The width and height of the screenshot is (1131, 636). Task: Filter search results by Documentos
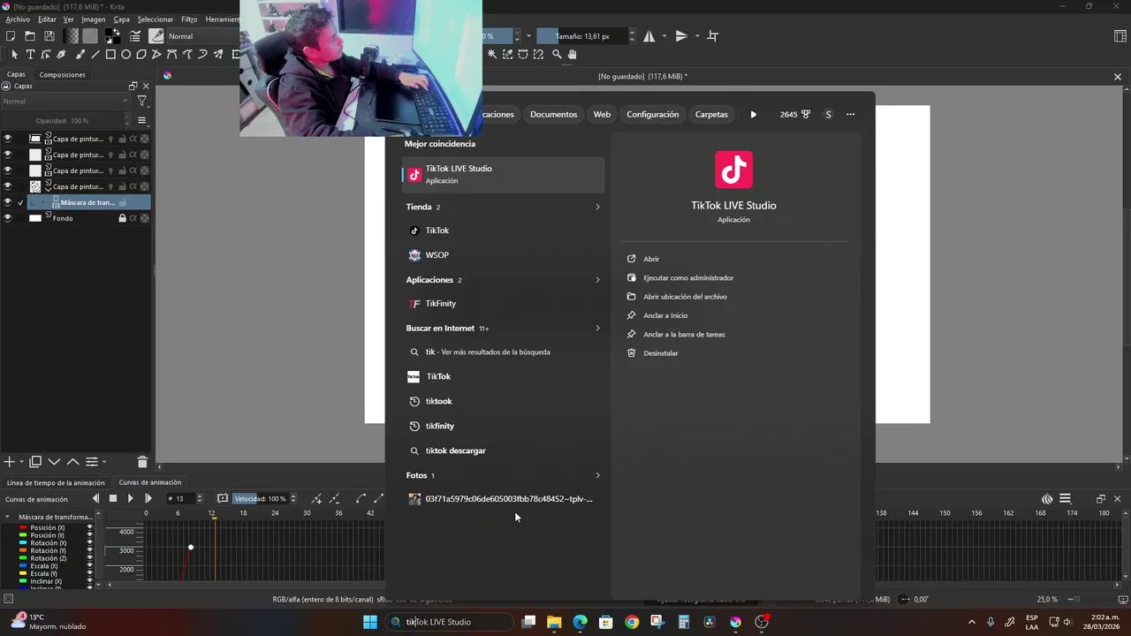point(553,114)
